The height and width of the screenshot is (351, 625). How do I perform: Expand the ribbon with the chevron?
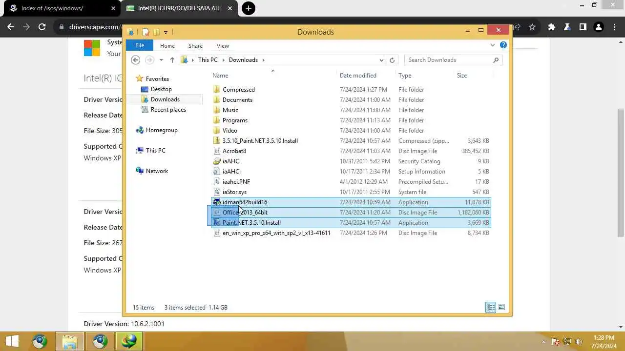coord(492,45)
